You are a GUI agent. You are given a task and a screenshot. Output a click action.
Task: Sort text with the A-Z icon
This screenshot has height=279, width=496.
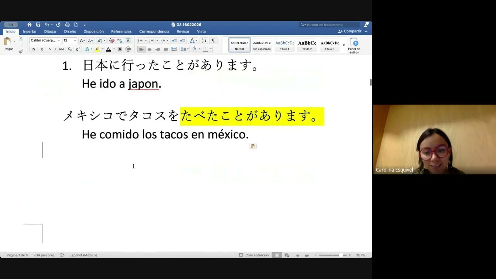(x=204, y=41)
